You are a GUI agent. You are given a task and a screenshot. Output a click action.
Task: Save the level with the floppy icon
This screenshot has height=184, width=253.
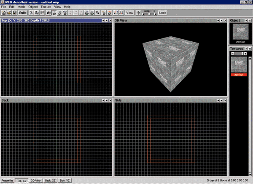(x=14, y=13)
